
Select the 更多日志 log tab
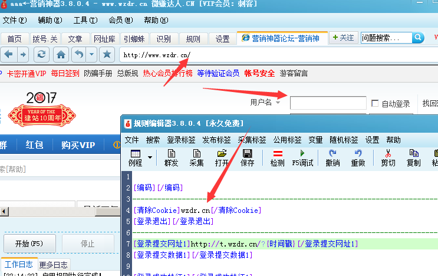pyautogui.click(x=54, y=265)
